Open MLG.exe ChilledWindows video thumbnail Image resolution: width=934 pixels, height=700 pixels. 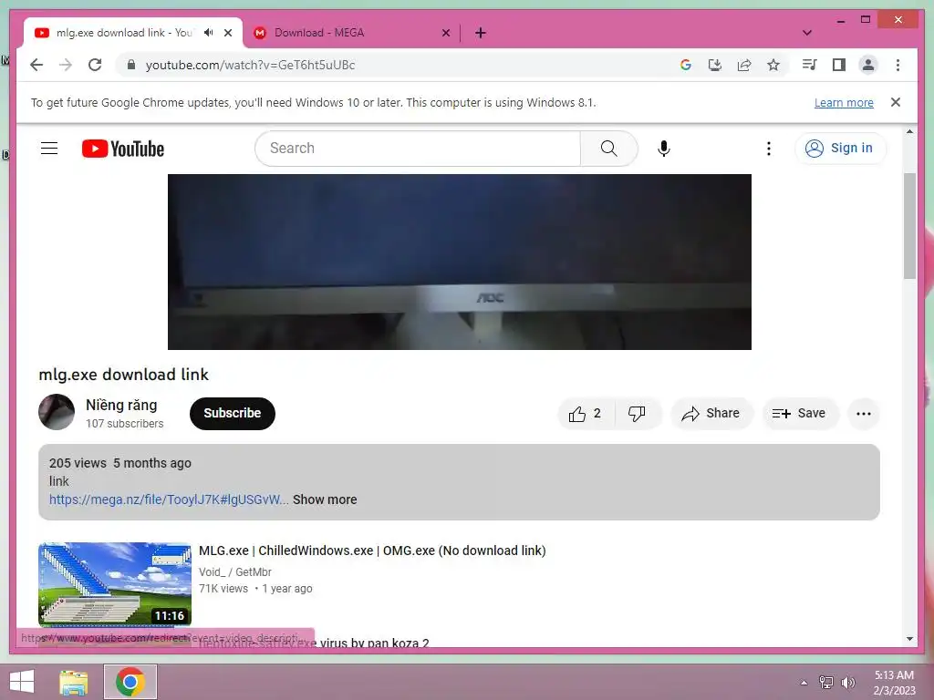[x=115, y=584]
